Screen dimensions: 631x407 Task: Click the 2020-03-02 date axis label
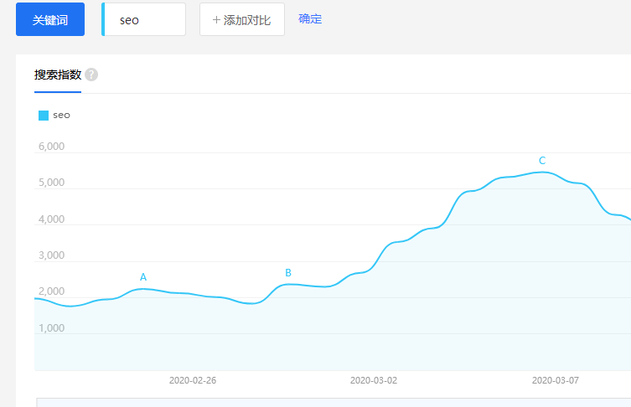click(374, 380)
